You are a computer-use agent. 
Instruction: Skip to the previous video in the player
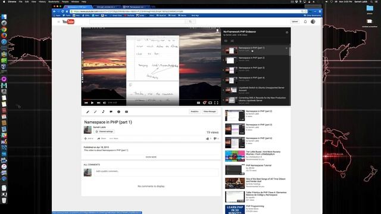(x=86, y=103)
